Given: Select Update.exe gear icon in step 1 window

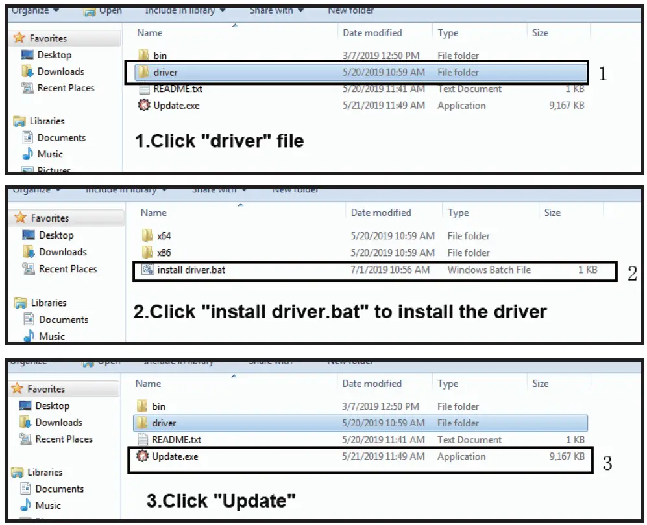Looking at the screenshot, I should pyautogui.click(x=143, y=105).
